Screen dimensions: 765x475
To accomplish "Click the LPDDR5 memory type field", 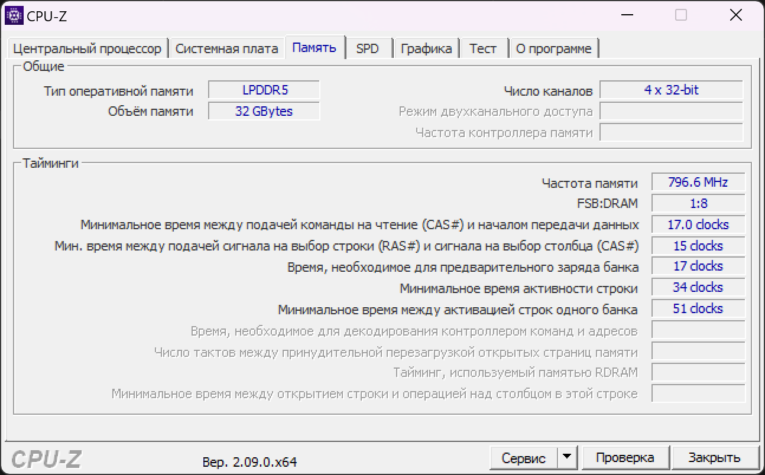I will pos(264,90).
